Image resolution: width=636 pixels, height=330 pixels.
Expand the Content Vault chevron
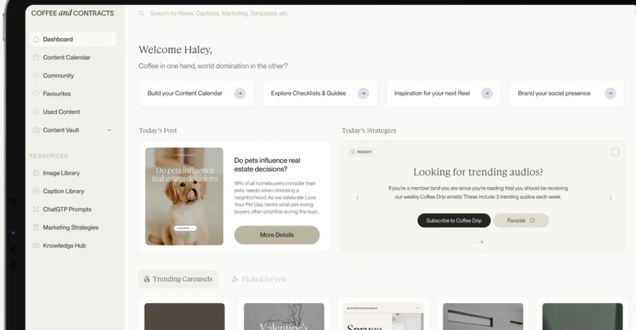109,130
